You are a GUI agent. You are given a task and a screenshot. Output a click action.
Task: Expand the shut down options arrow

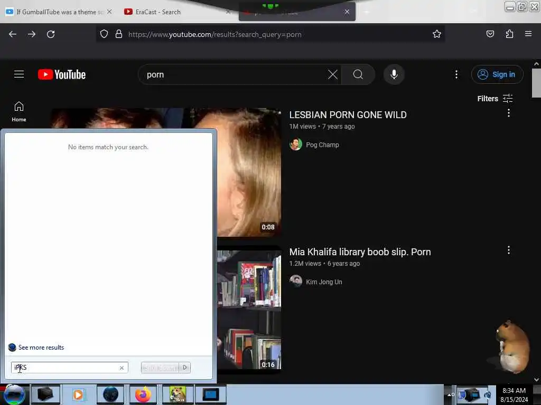185,368
